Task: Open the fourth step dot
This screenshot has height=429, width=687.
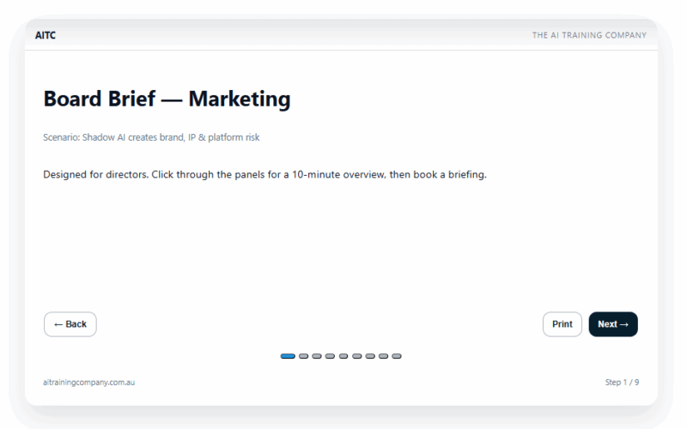Action: [330, 356]
